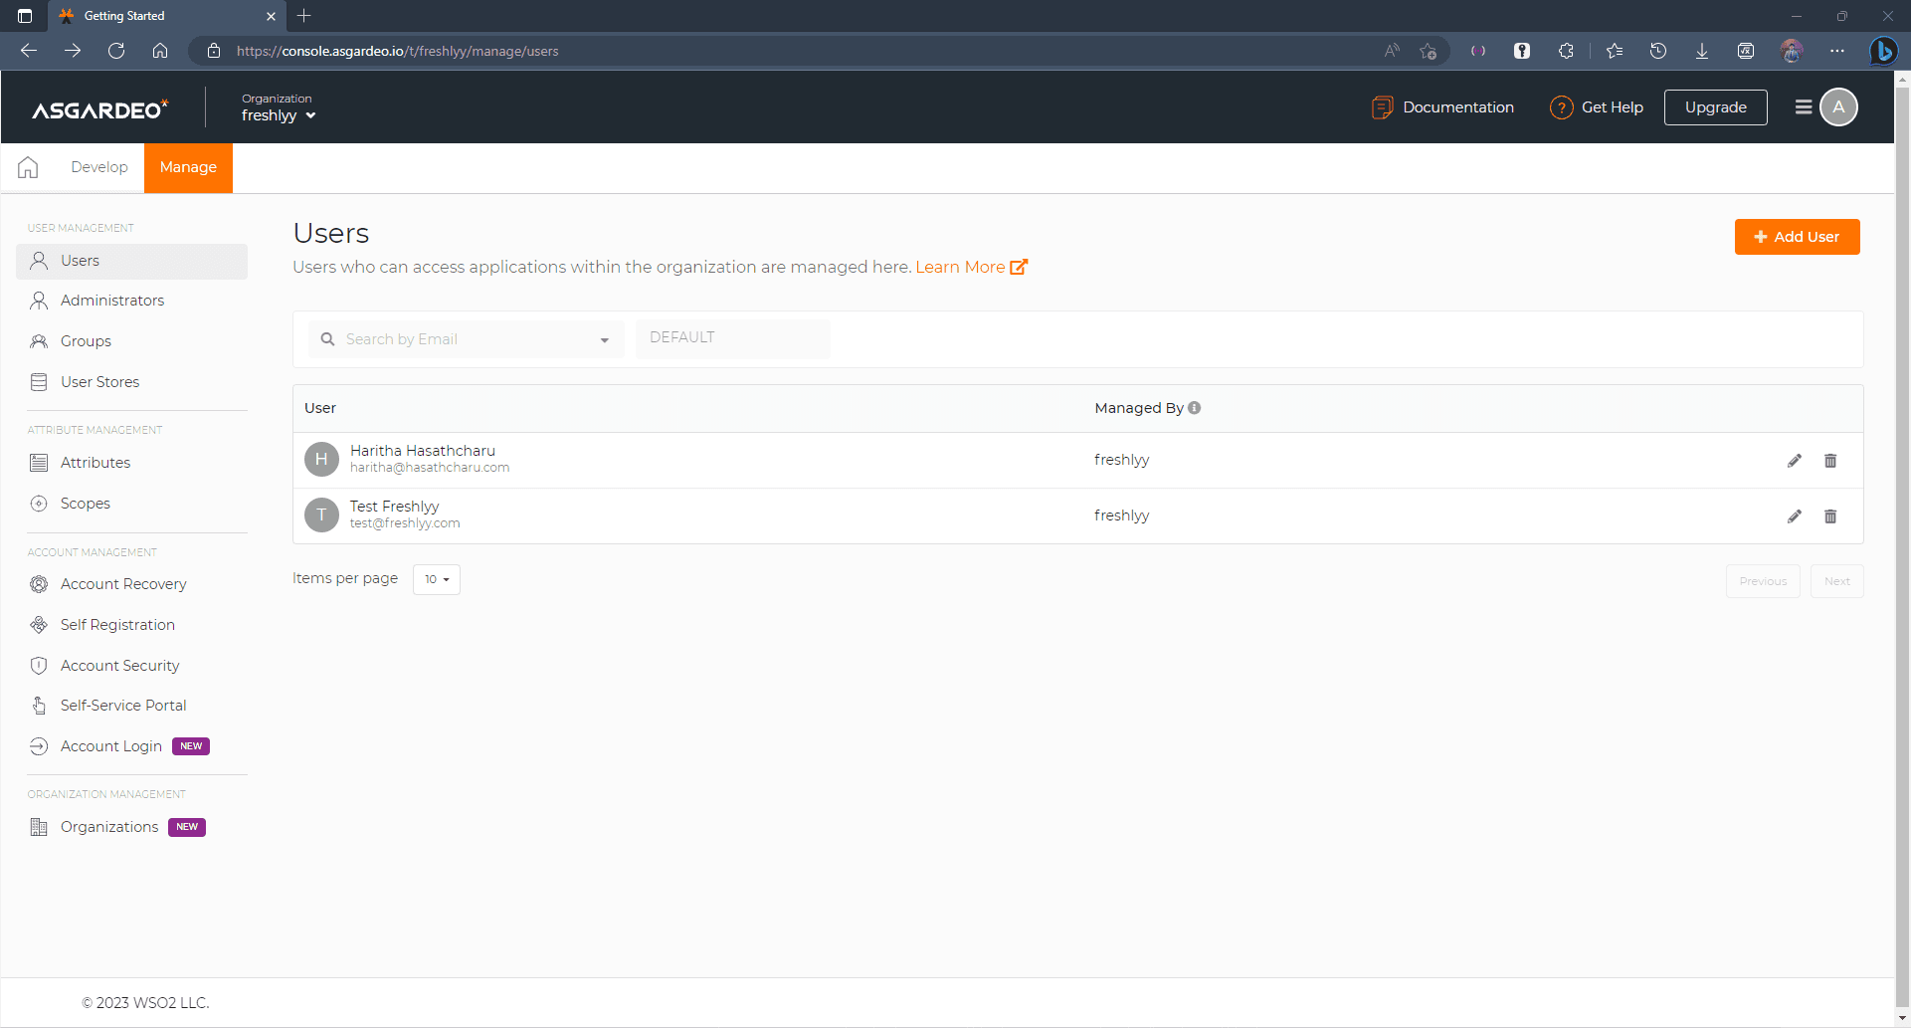Open the Documentation link
The height and width of the screenshot is (1028, 1911).
pos(1442,107)
